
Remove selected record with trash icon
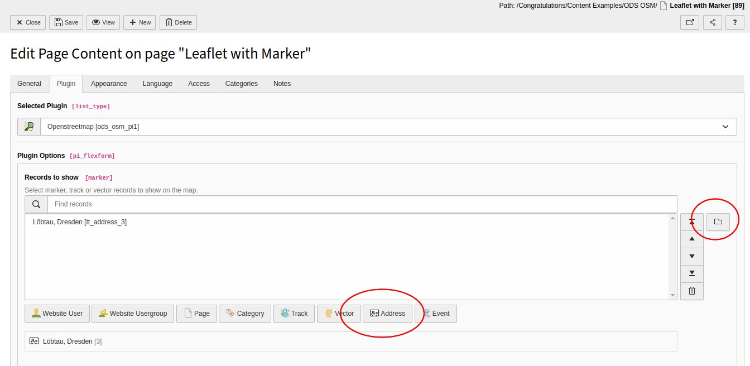pyautogui.click(x=692, y=291)
